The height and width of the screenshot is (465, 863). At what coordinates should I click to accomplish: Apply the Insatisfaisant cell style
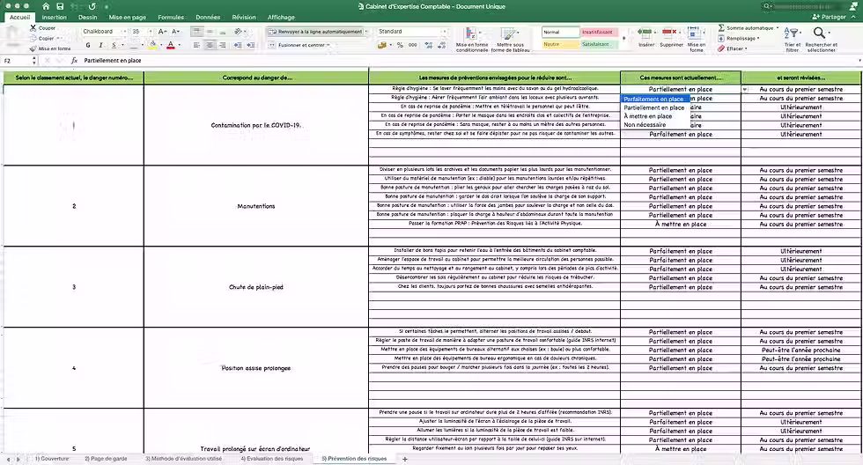(x=599, y=32)
